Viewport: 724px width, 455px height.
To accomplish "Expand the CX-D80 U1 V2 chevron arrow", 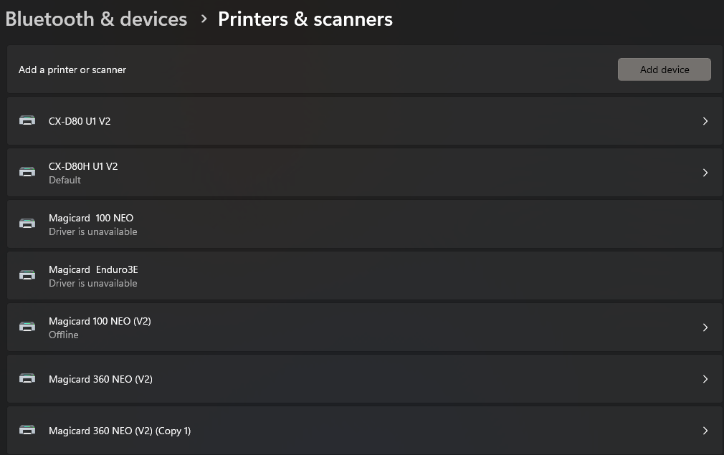I will pos(705,121).
